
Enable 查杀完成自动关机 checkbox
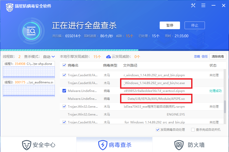click(x=193, y=130)
